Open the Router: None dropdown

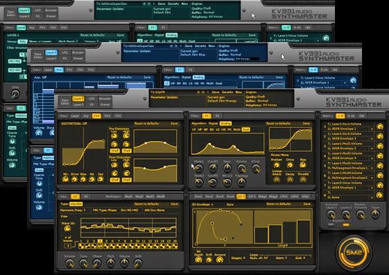pos(280,154)
